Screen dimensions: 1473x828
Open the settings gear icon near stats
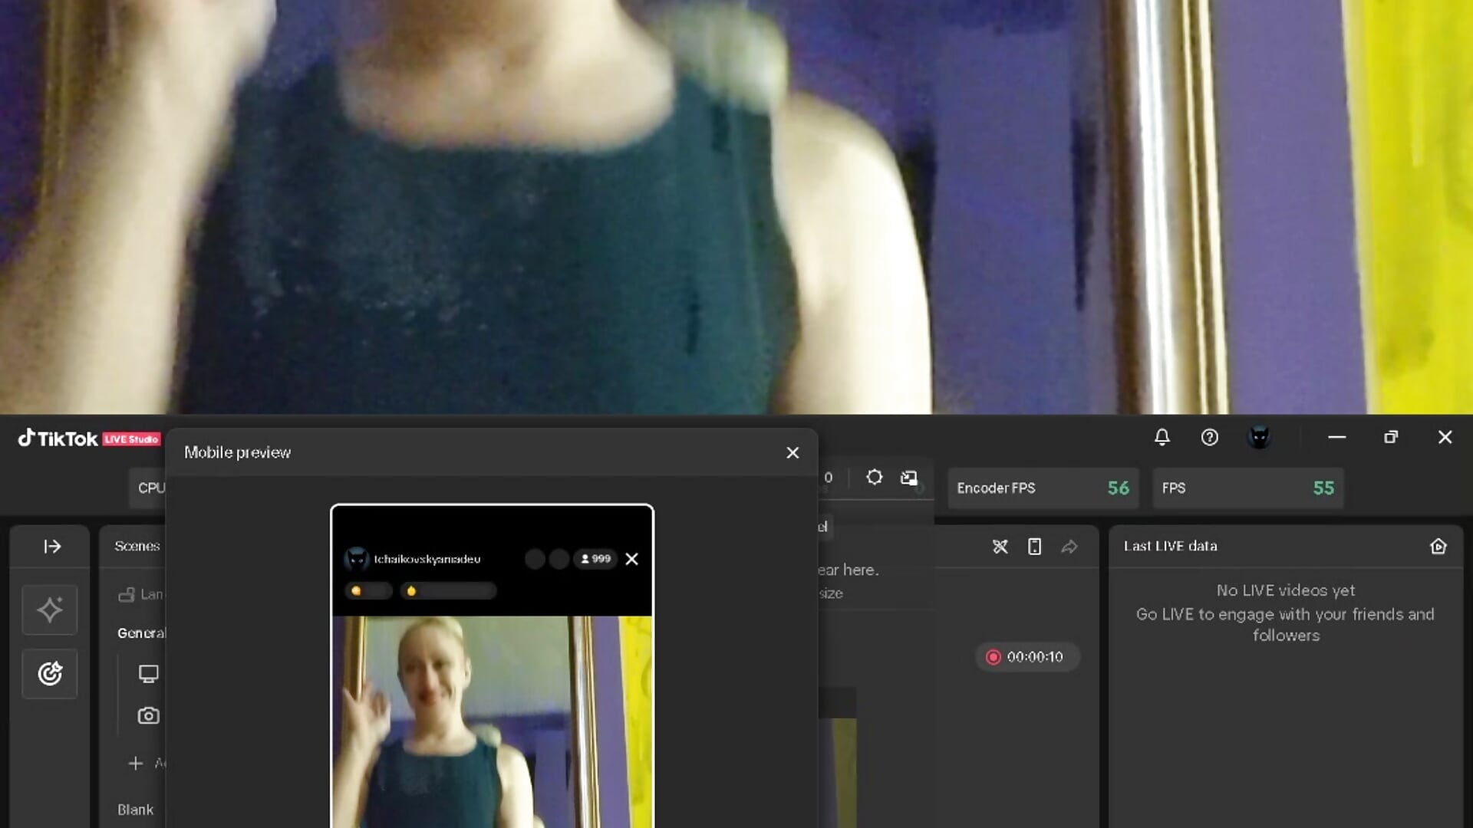coord(874,478)
